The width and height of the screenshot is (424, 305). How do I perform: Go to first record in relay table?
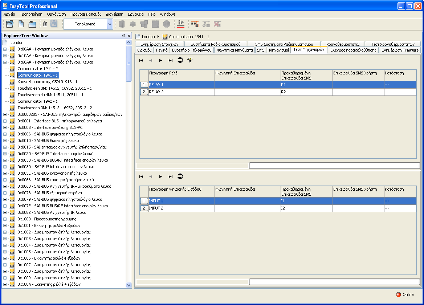pos(141,60)
